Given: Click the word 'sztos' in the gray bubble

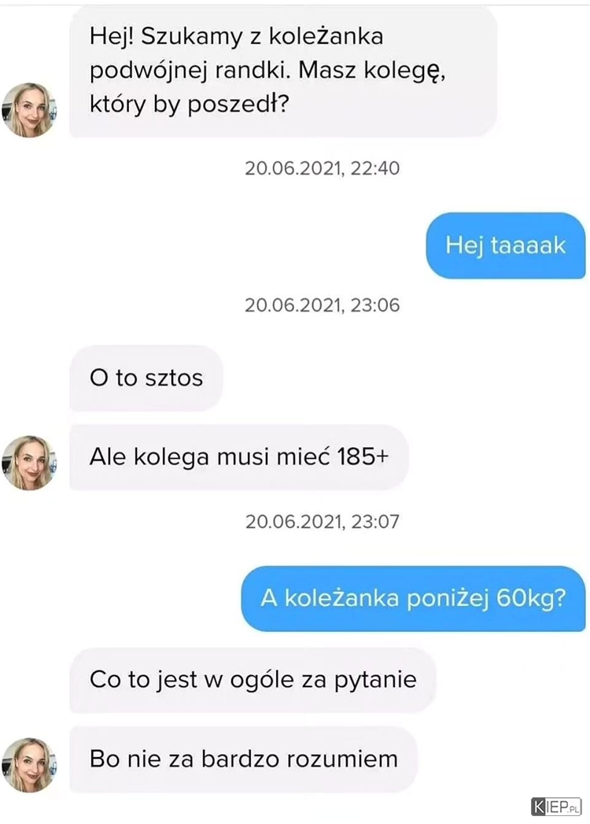Looking at the screenshot, I should [174, 379].
